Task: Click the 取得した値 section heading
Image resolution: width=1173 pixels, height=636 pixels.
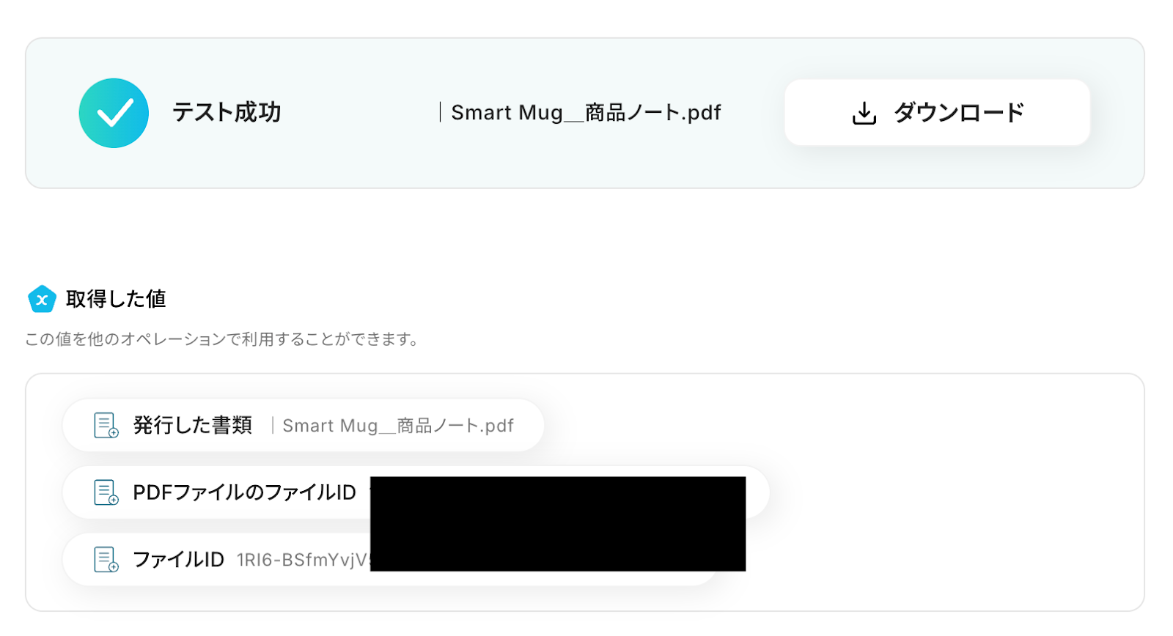Action: (116, 299)
